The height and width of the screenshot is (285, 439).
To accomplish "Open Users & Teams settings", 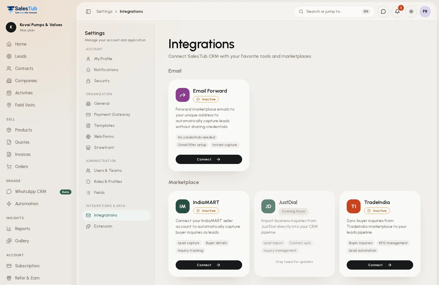I will point(116,170).
